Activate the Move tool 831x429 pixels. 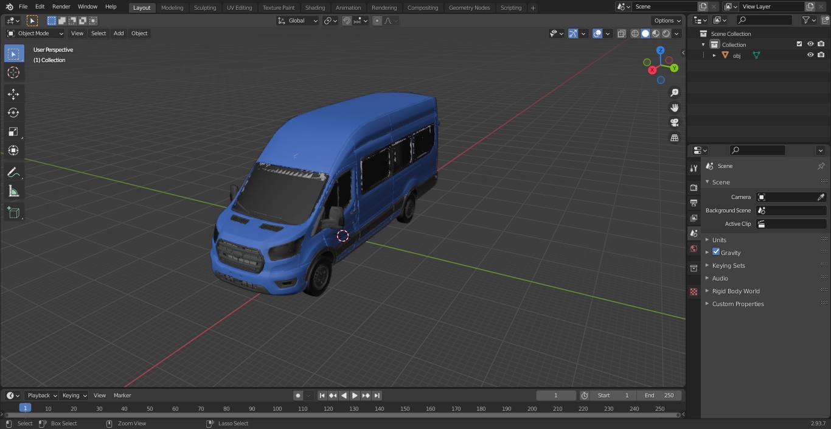pyautogui.click(x=13, y=94)
